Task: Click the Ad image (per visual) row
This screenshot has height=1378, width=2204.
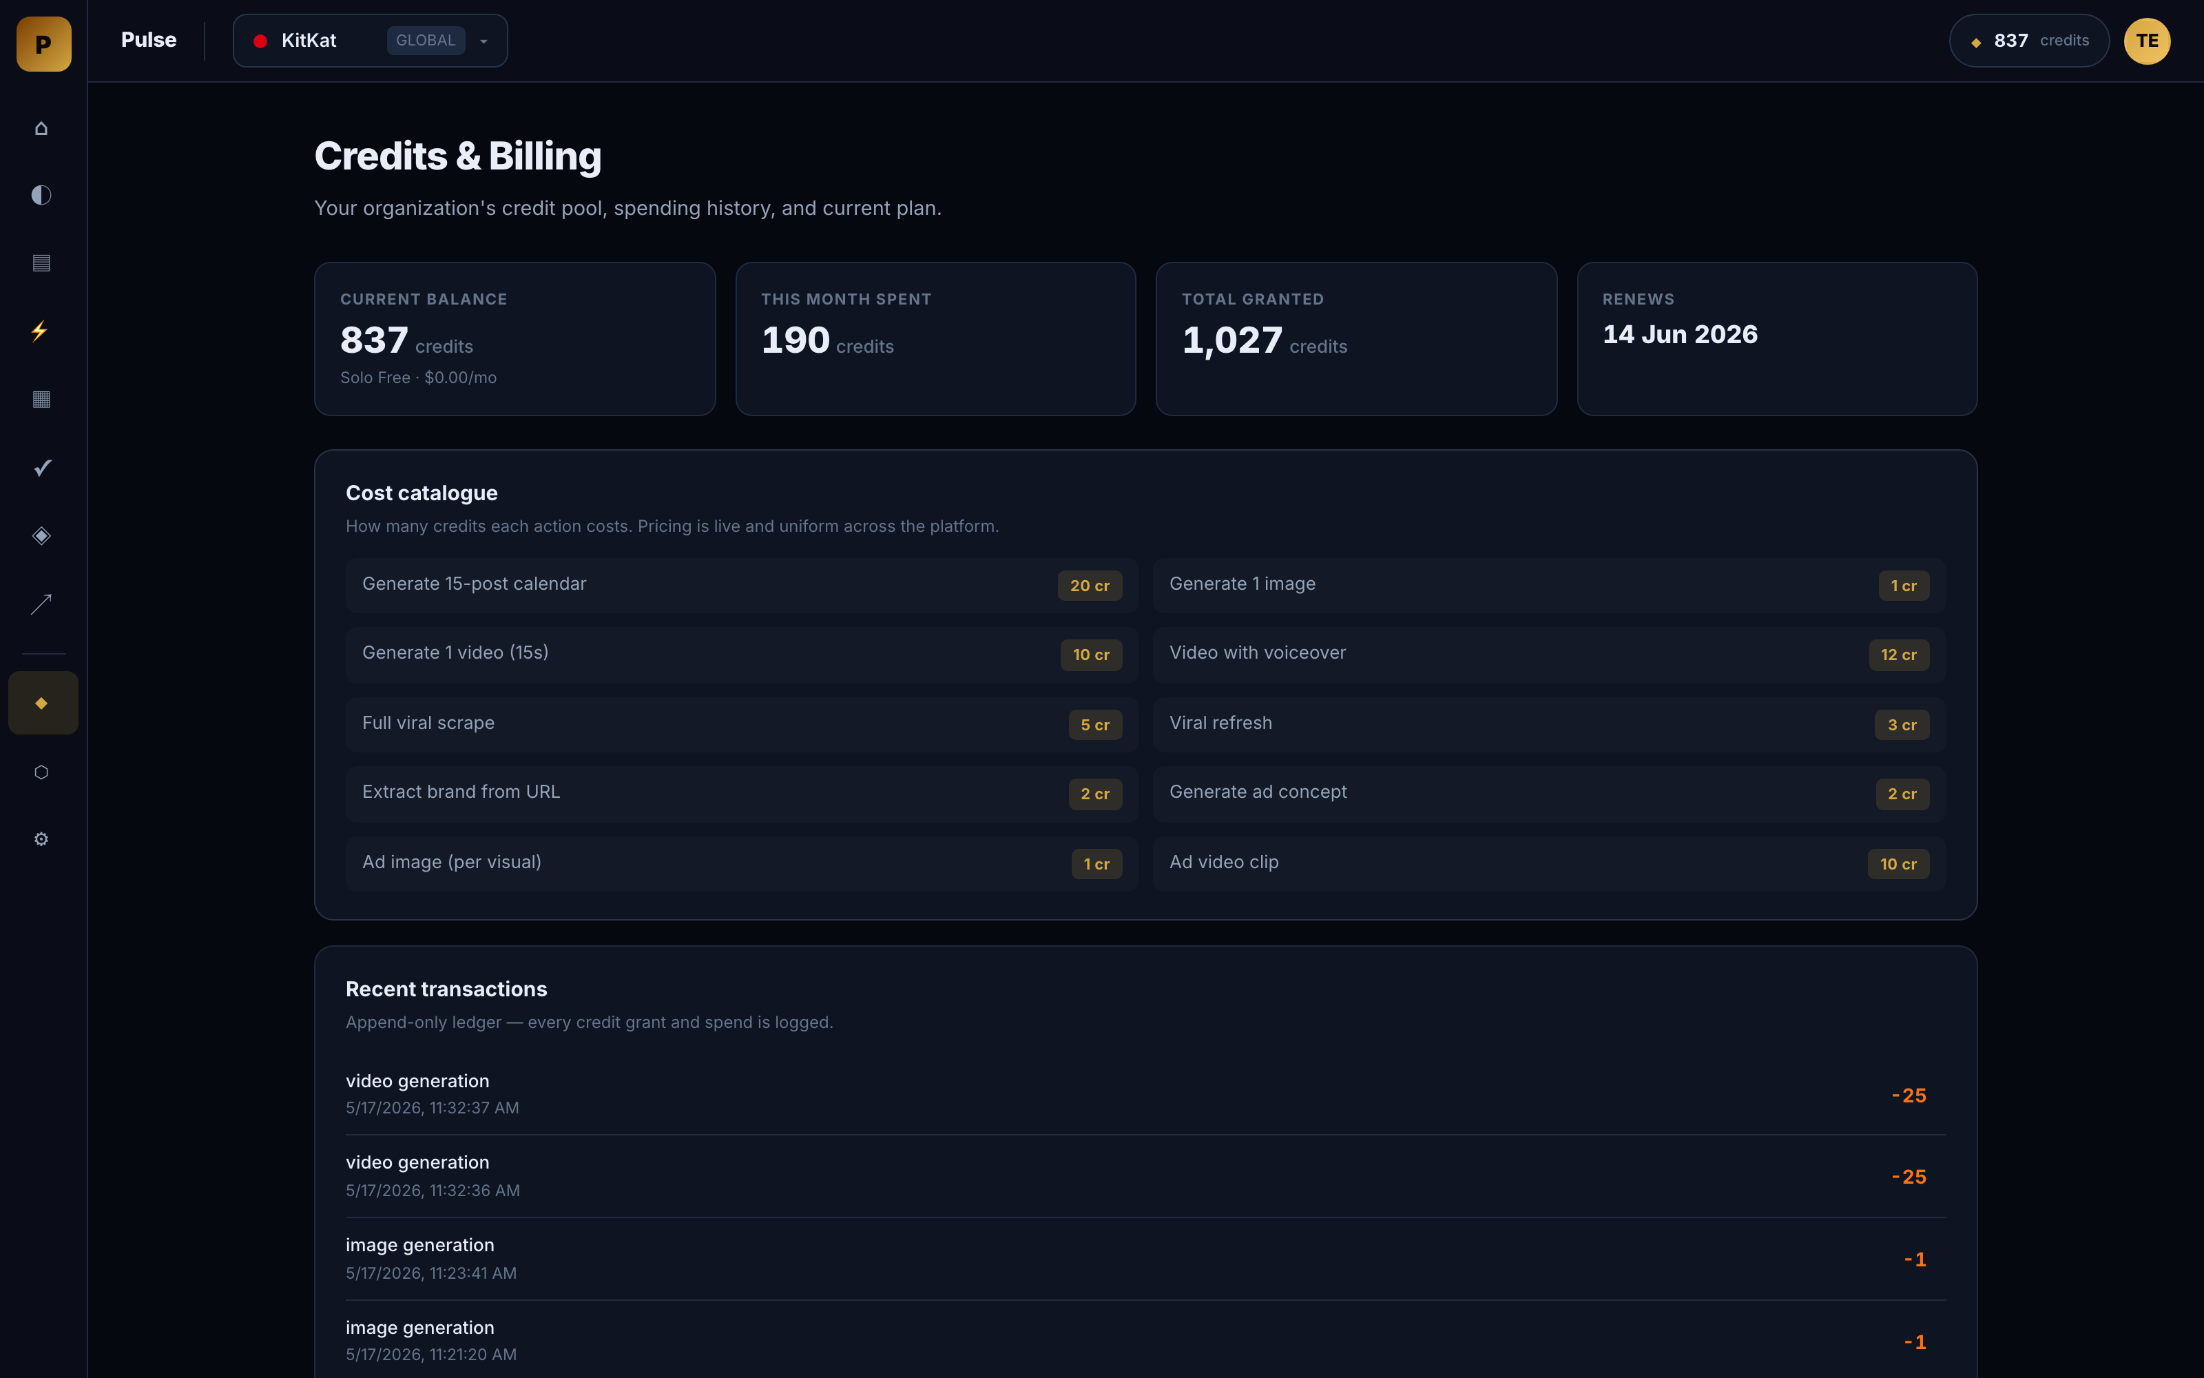Action: pyautogui.click(x=741, y=864)
